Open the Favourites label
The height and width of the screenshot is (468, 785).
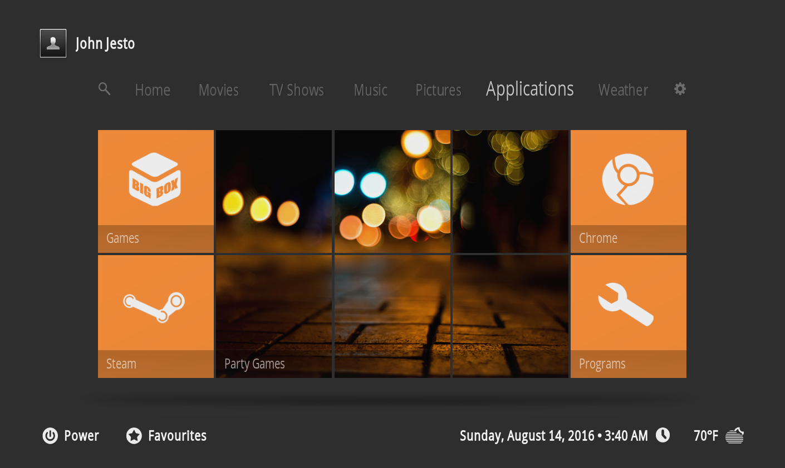point(177,436)
